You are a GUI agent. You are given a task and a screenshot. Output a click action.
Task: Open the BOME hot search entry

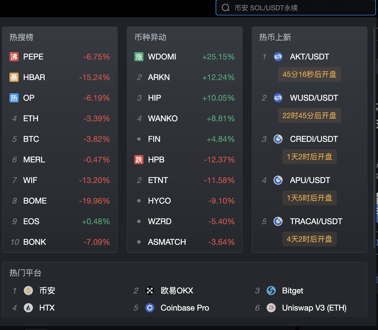click(60, 201)
